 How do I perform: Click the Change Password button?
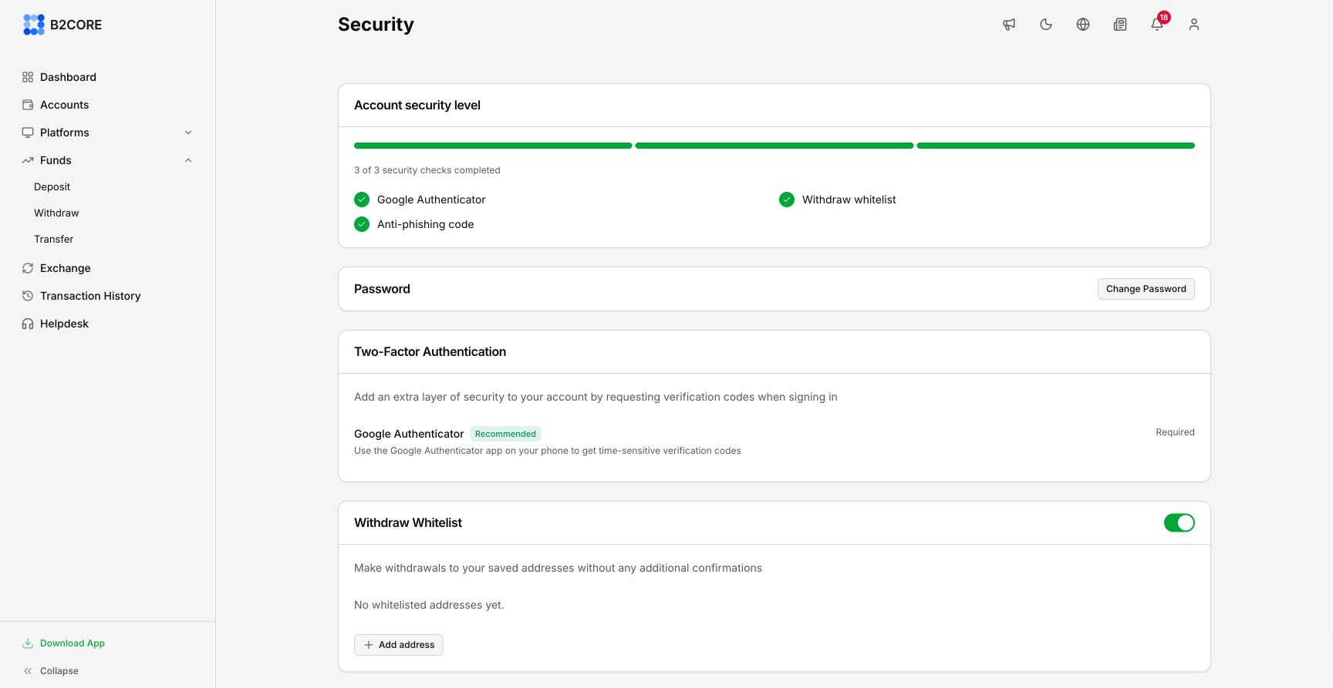pos(1146,289)
